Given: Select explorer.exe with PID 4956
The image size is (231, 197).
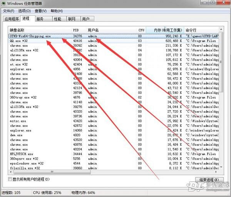Looking at the screenshot, I should [x=114, y=69].
